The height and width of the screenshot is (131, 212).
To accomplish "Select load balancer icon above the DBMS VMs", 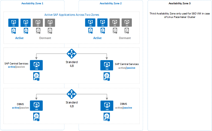I will coord(72,94).
